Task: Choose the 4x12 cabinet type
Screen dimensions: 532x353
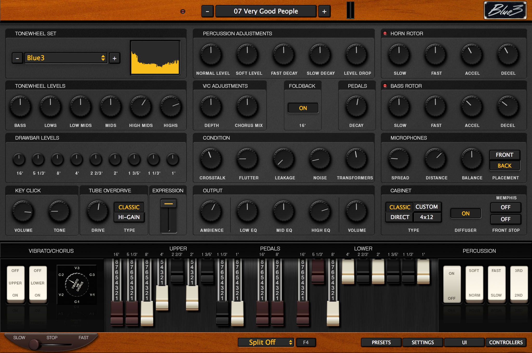Action: click(427, 217)
